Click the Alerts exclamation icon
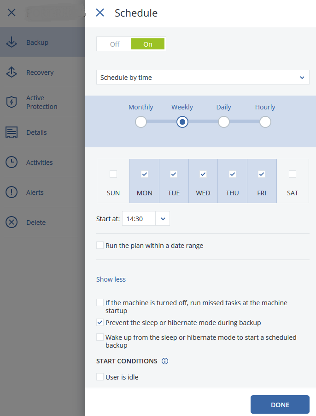This screenshot has height=416, width=316. click(12, 192)
